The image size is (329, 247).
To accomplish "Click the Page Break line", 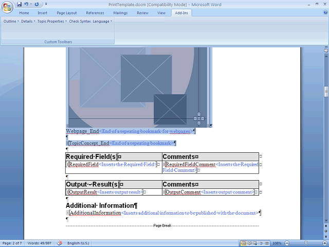I will (162, 225).
